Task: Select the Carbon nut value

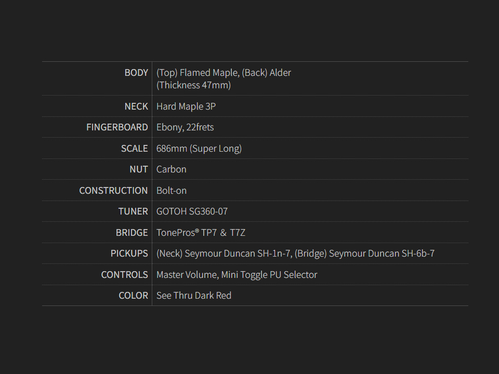Action: (172, 169)
